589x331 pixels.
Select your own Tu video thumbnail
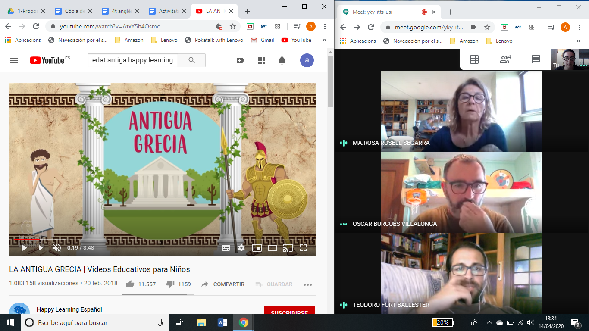(x=570, y=59)
